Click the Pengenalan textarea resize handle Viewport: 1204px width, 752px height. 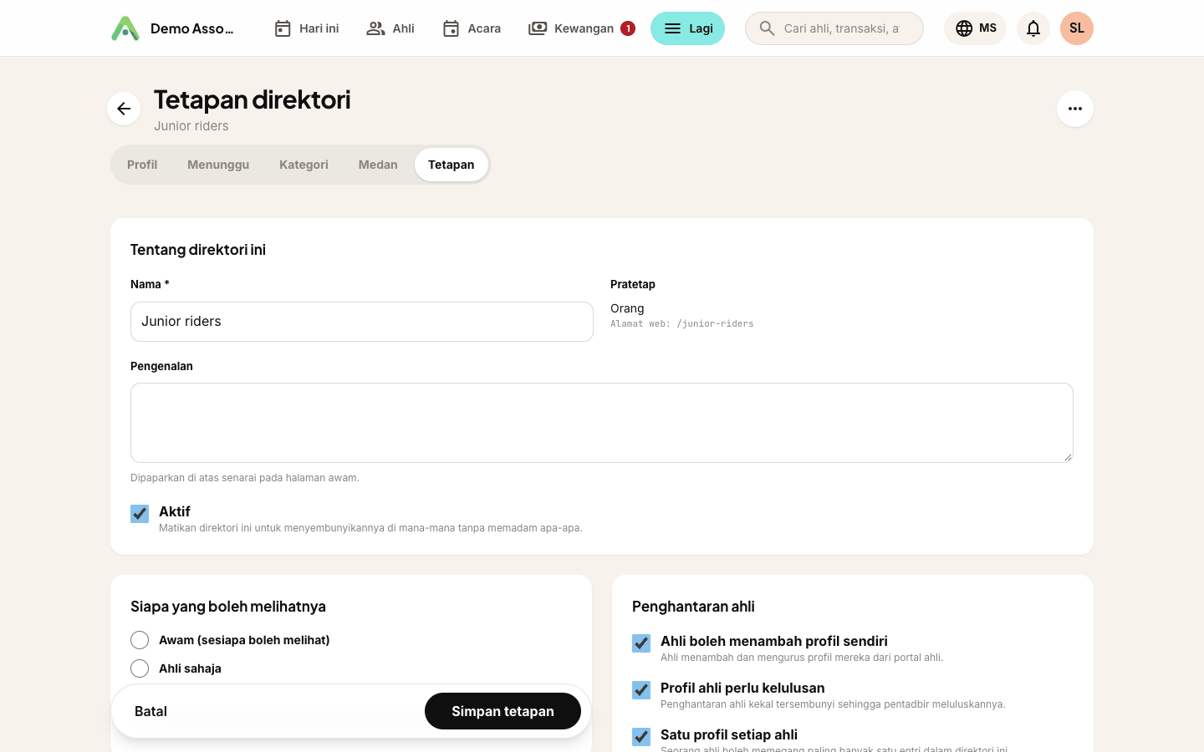pyautogui.click(x=1068, y=457)
